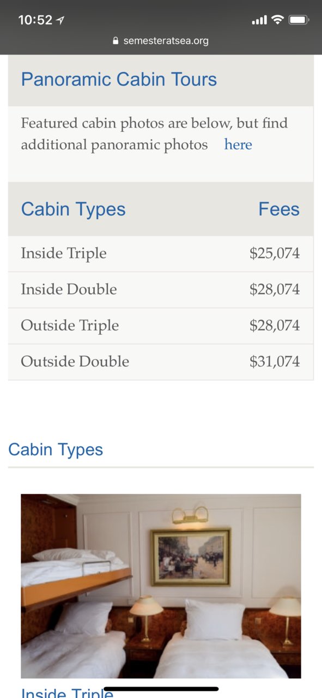Open the Panoramic Cabin Tours heading
322x698 pixels.
[x=119, y=80]
